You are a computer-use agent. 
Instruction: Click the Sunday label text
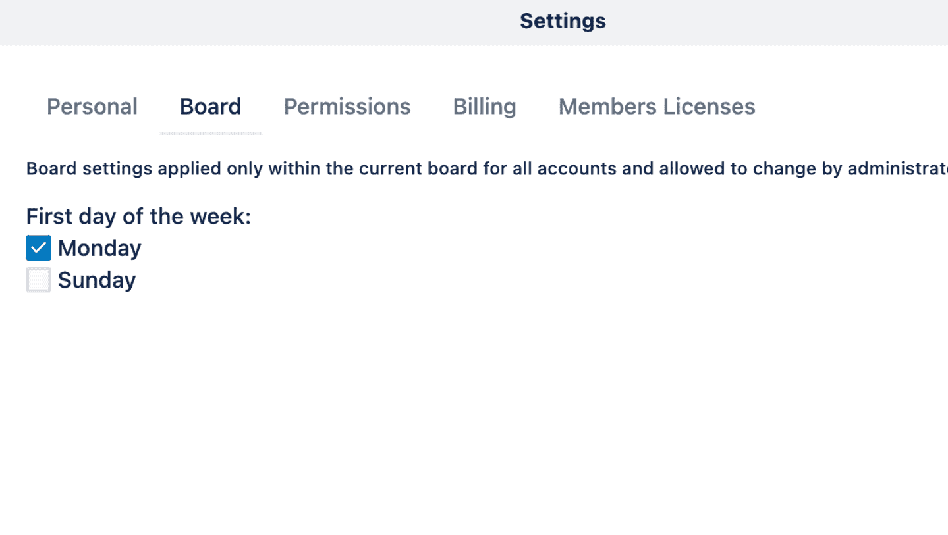[97, 280]
